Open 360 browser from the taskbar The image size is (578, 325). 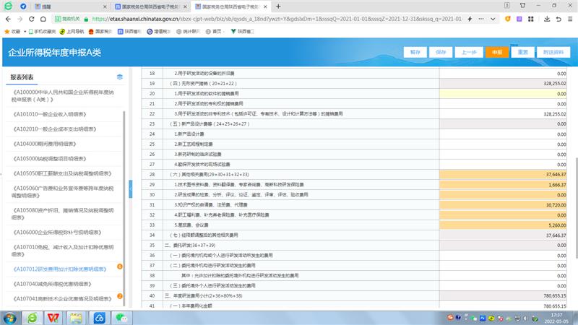pyautogui.click(x=31, y=317)
